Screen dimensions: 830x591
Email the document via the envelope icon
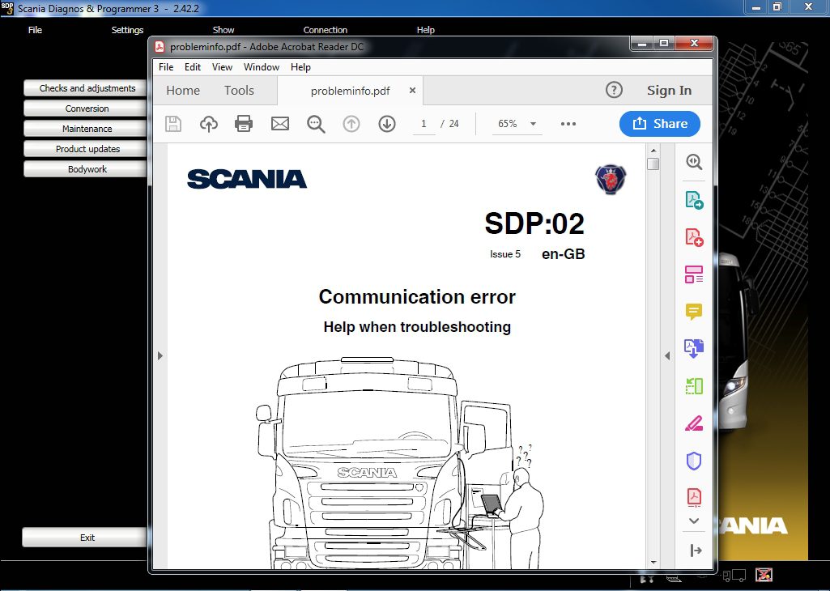point(279,123)
